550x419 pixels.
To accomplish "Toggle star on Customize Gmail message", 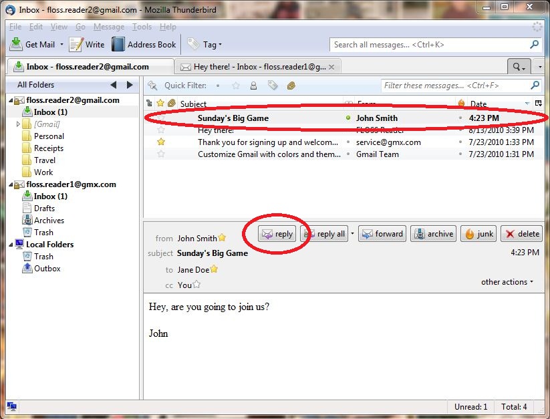I will point(160,154).
